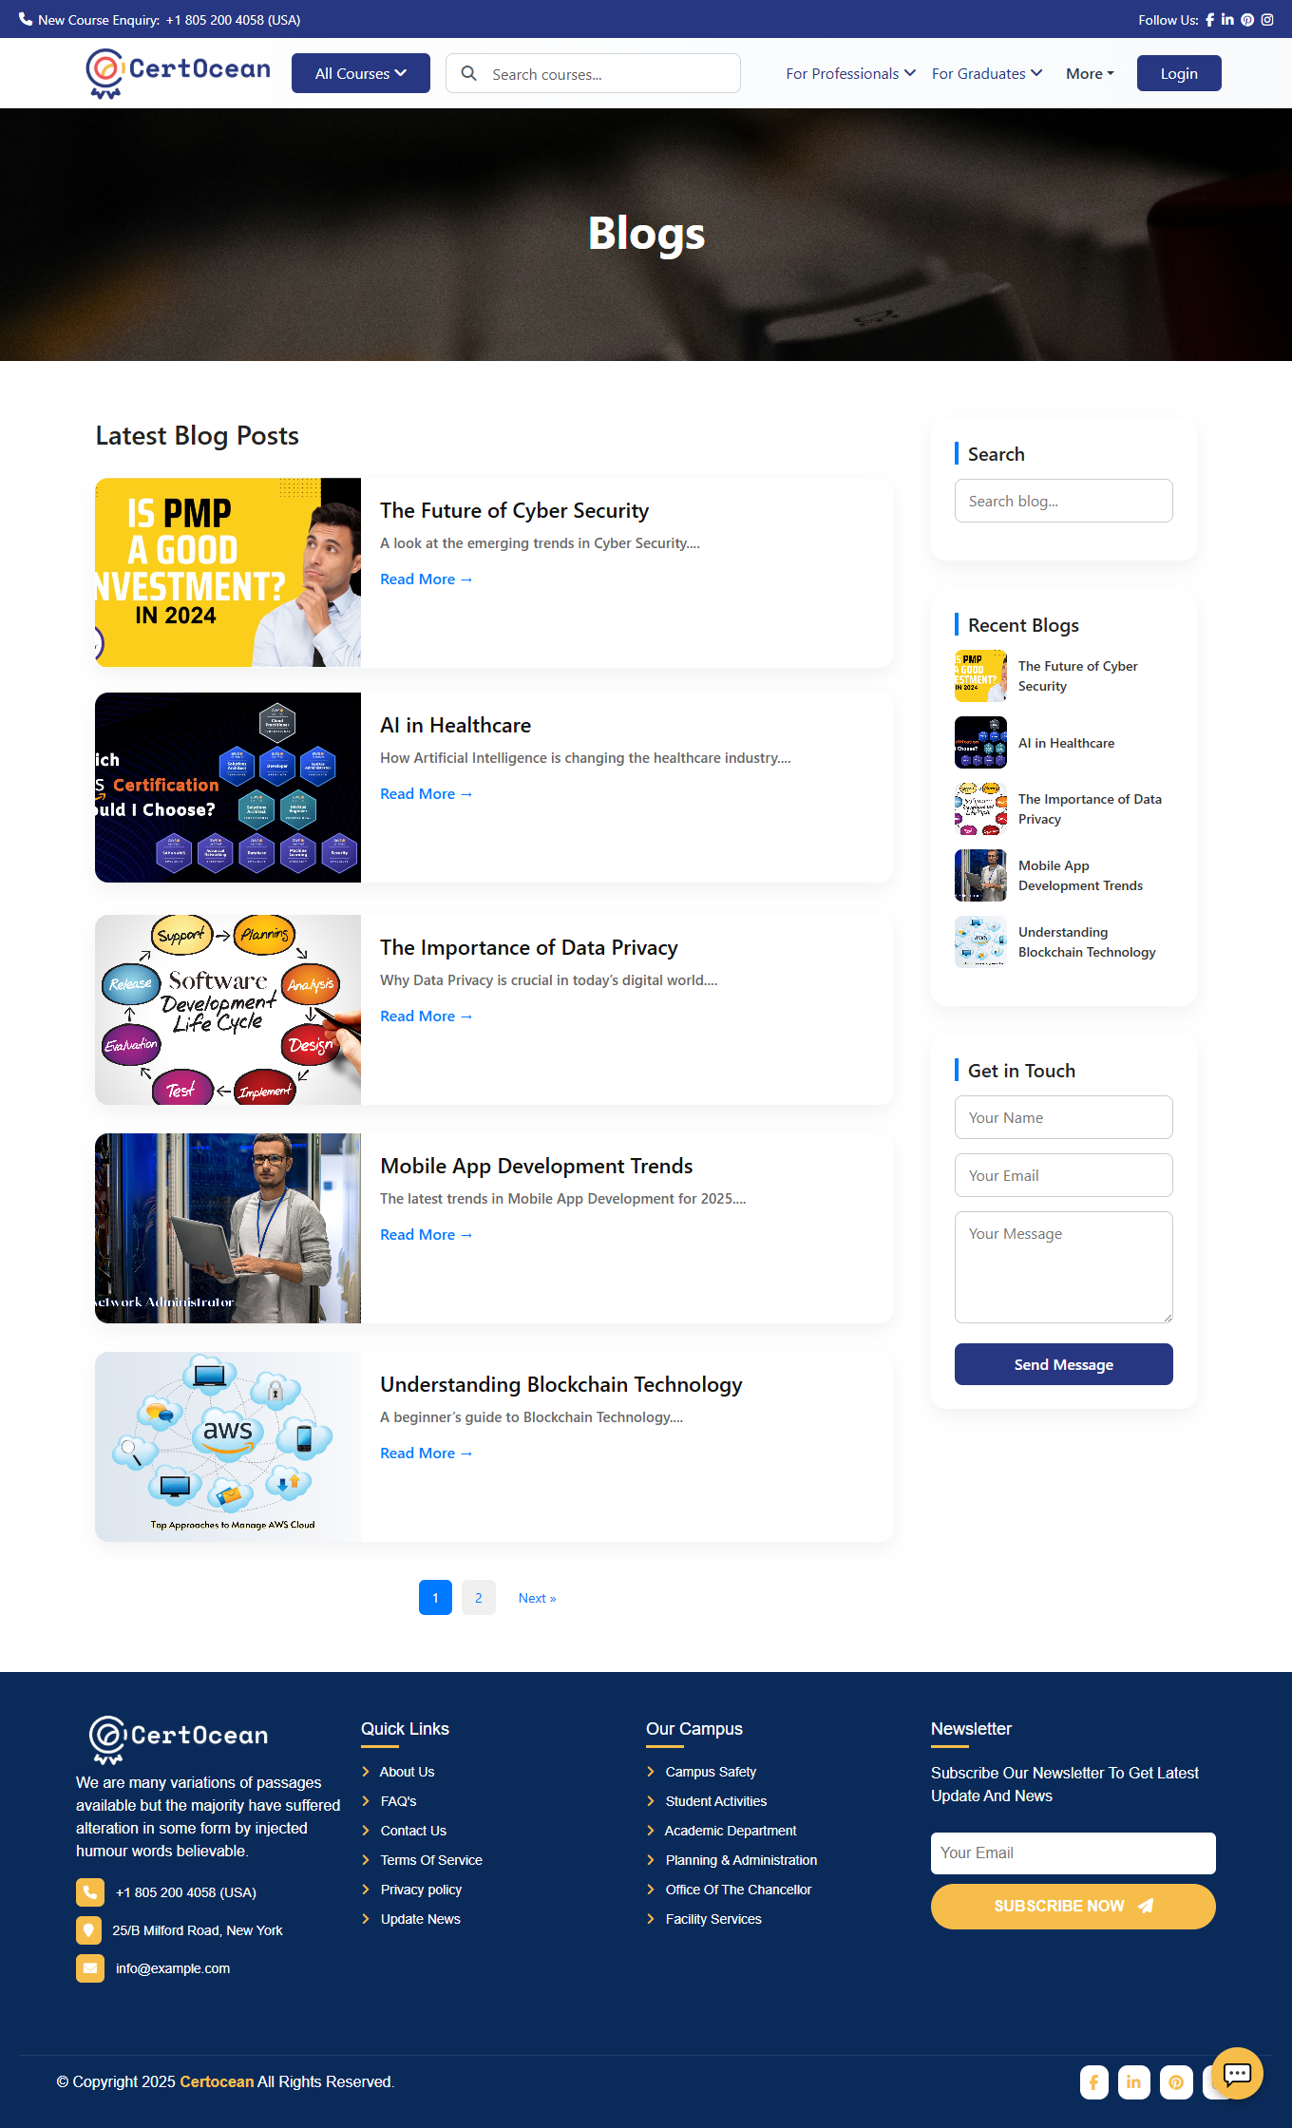Click Read More under Mobile App Development Trends
This screenshot has width=1292, height=2128.
[427, 1235]
